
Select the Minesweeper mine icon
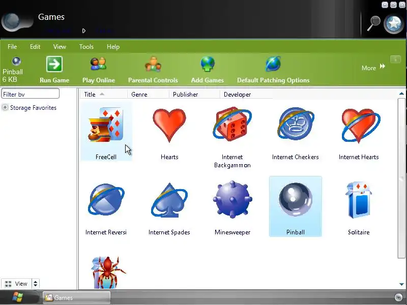[x=232, y=199]
